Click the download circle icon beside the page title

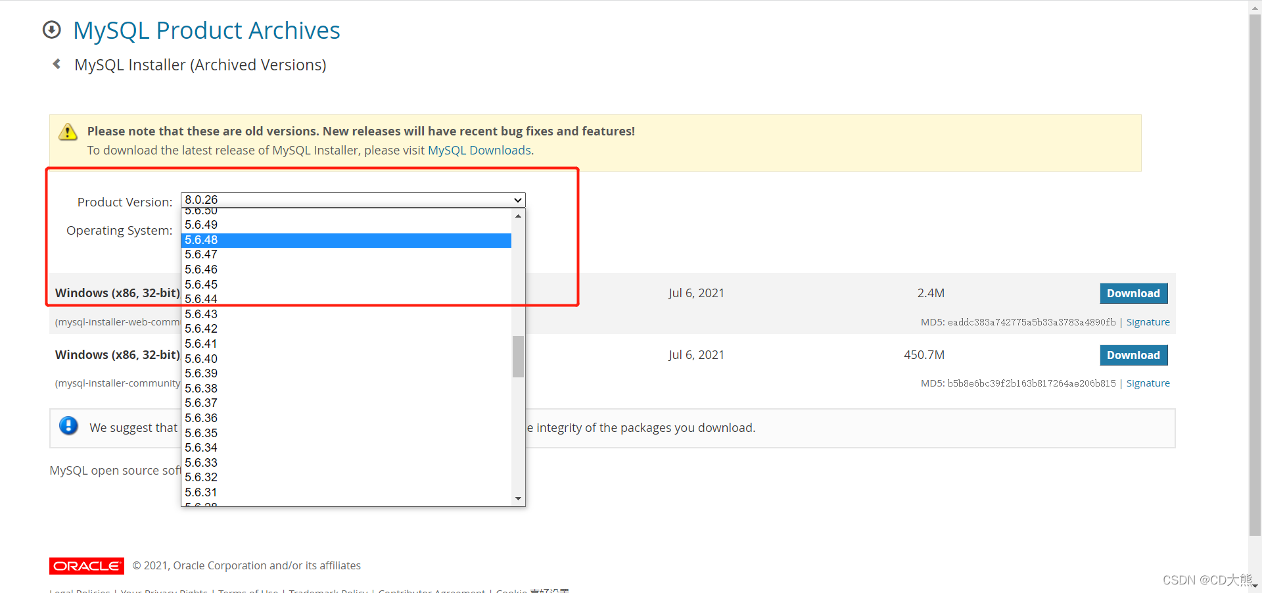click(52, 30)
